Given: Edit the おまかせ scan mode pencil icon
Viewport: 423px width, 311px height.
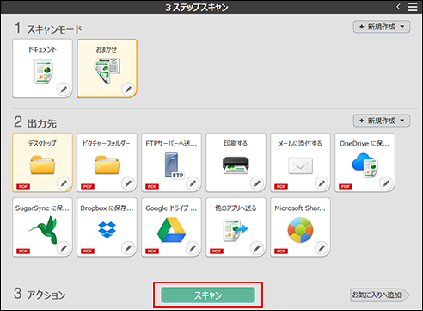Looking at the screenshot, I should click(128, 90).
